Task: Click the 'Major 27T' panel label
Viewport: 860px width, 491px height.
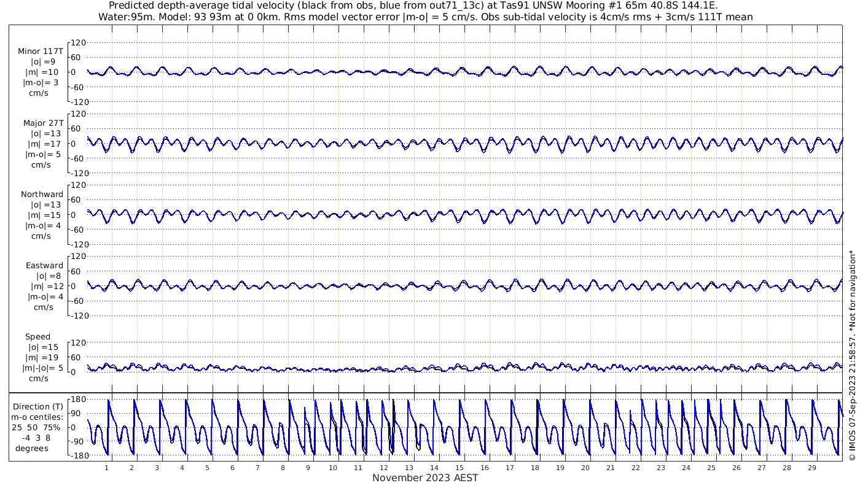Action: coord(43,123)
